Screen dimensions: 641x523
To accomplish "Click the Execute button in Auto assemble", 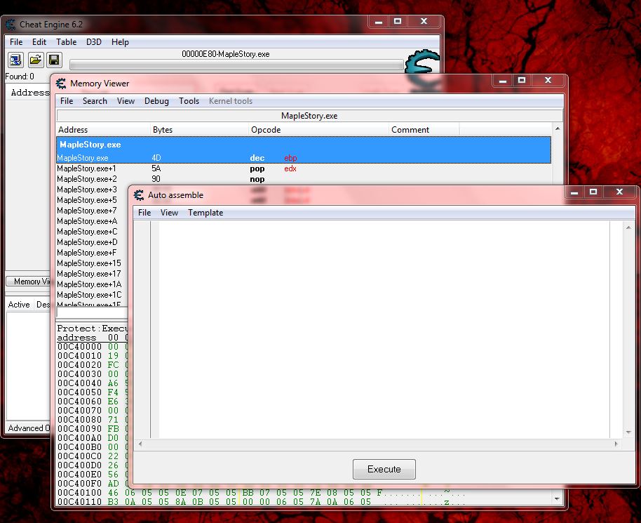I will tap(384, 469).
